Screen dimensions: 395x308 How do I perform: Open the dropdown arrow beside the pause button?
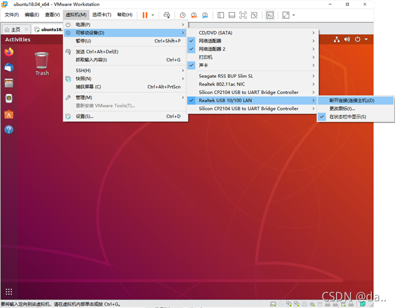[x=153, y=15]
